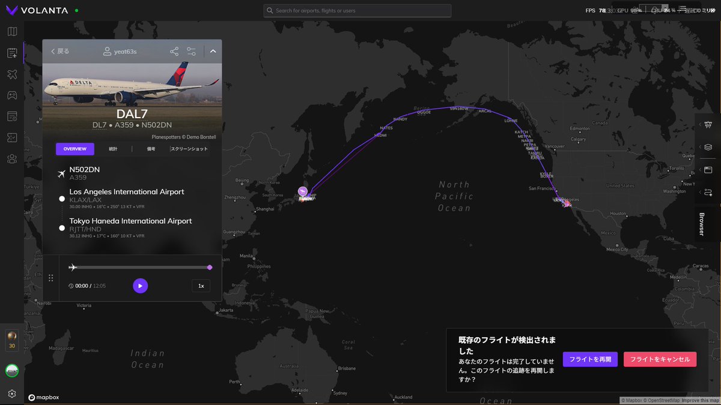
Task: Expand chevron beside route icon
Action: (699, 192)
